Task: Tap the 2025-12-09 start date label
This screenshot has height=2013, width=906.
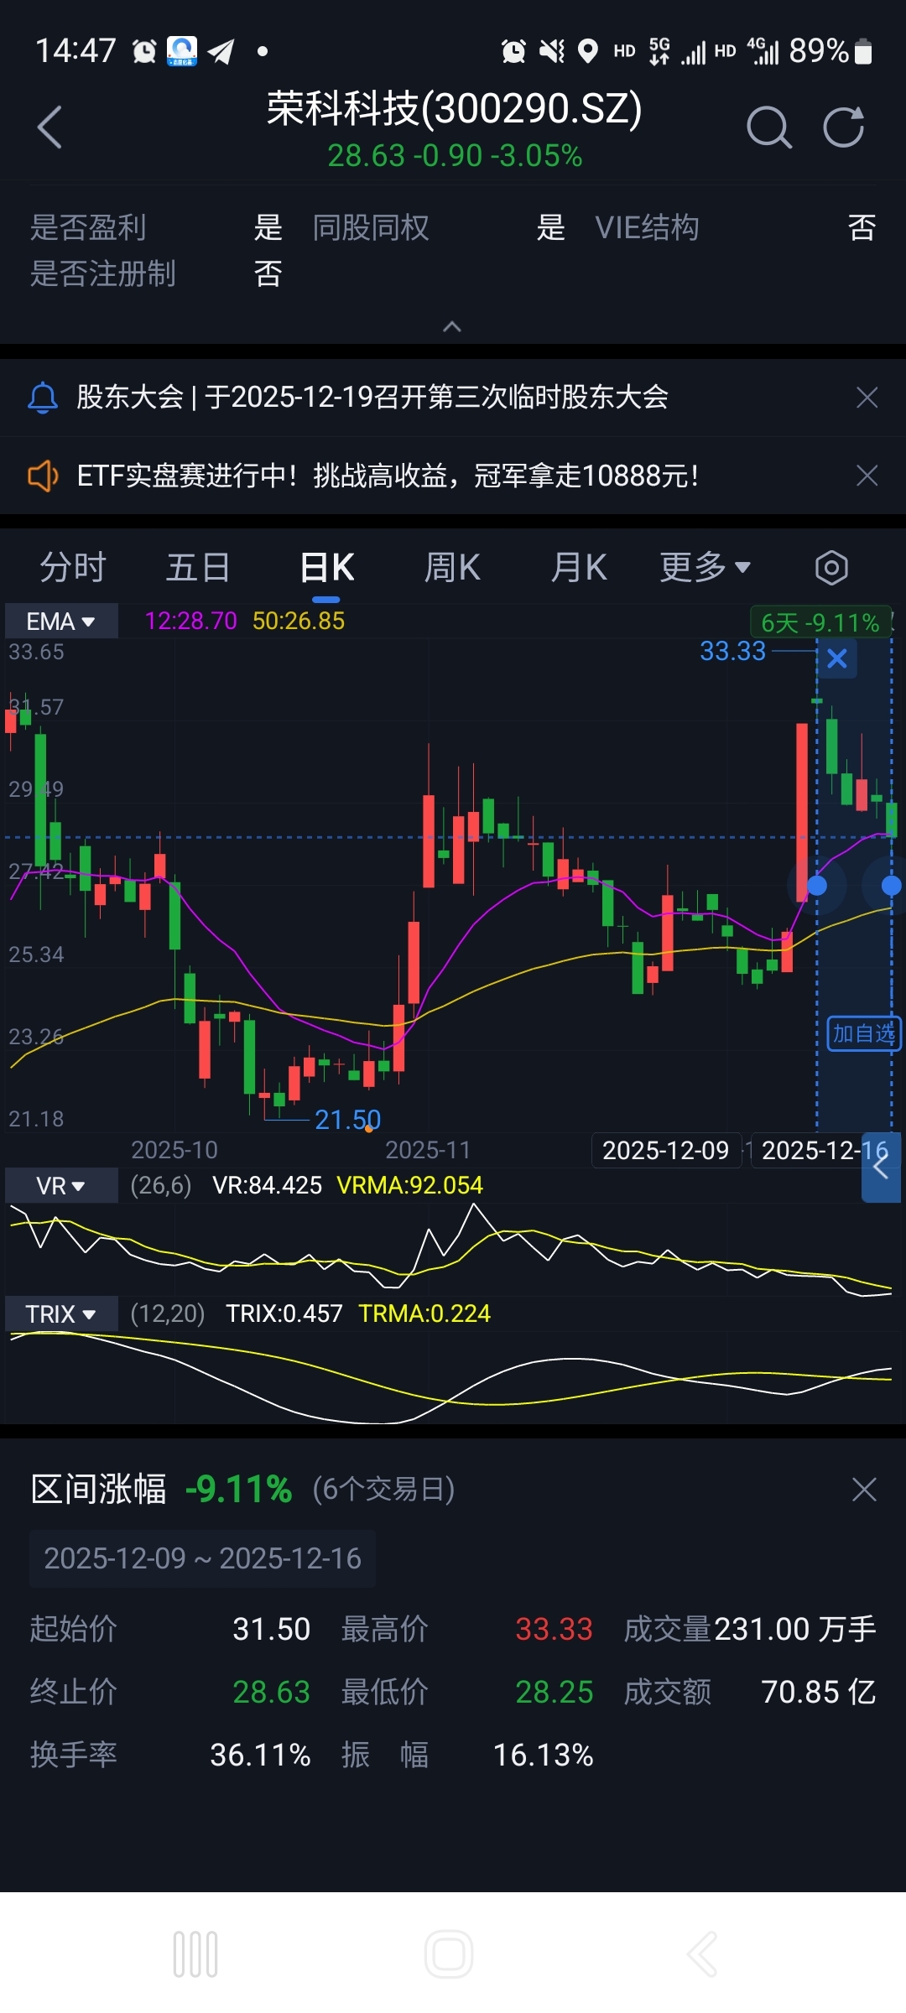Action: click(666, 1150)
